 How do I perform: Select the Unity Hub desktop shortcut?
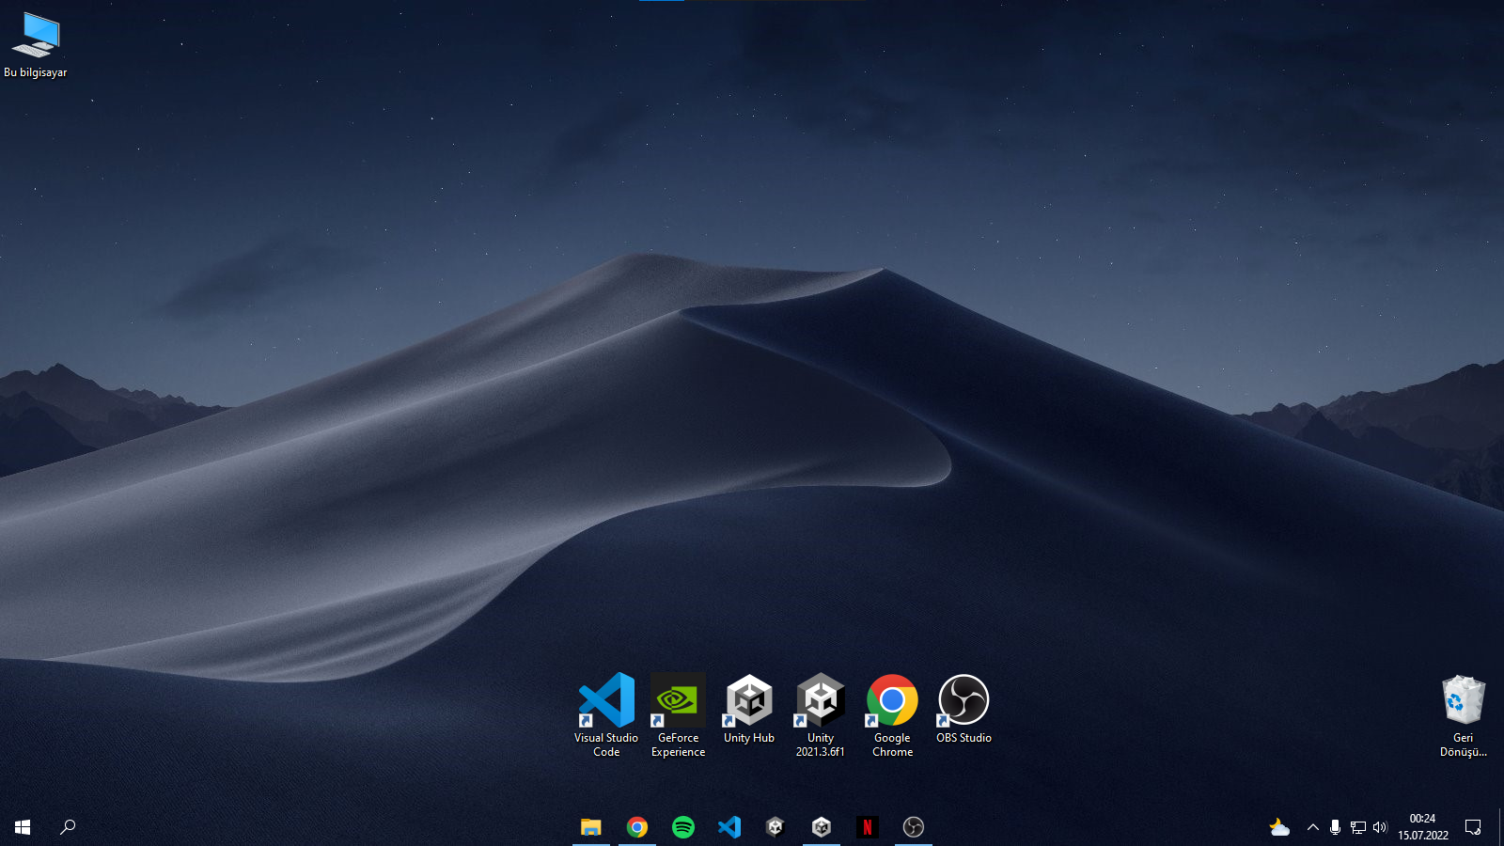[x=749, y=709]
